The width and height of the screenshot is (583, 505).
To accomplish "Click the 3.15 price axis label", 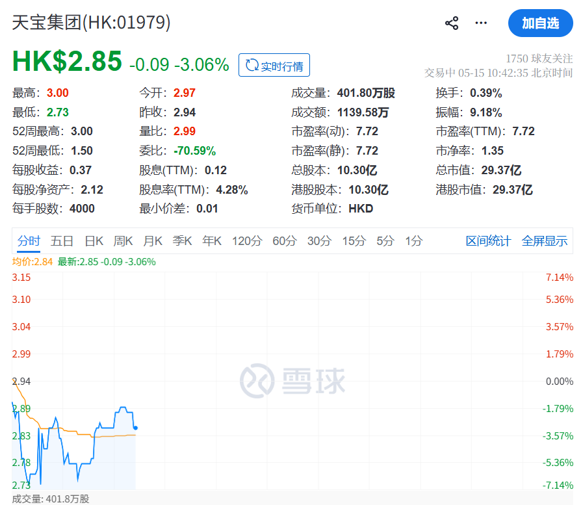I will click(x=21, y=278).
